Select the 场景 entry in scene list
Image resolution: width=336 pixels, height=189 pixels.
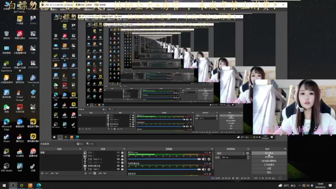click(61, 152)
